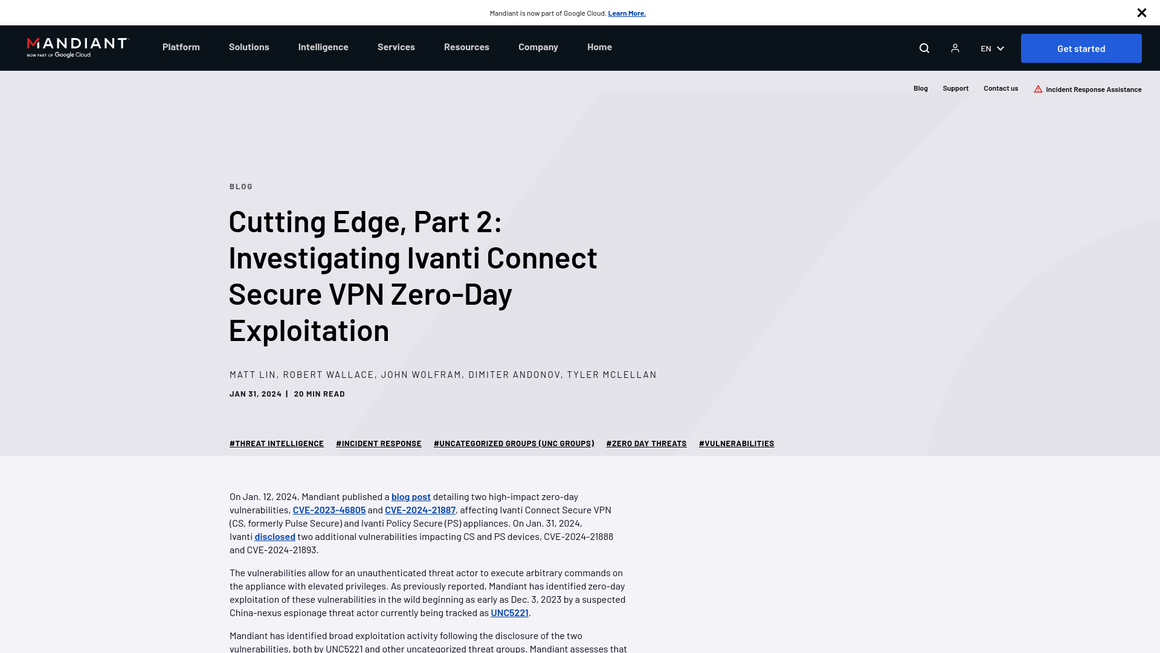The height and width of the screenshot is (653, 1160).
Task: Open the Intelligence menu item
Action: (323, 46)
